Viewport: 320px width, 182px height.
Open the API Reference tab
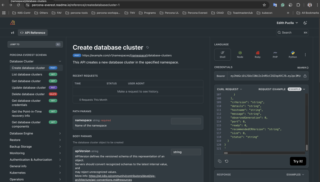[32, 33]
